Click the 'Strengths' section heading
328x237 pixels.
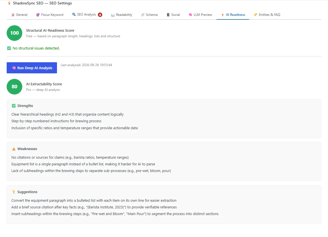tap(25, 106)
